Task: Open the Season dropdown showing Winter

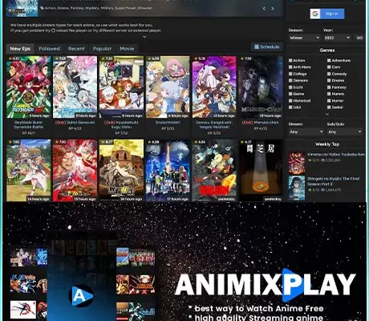Action: pyautogui.click(x=304, y=38)
